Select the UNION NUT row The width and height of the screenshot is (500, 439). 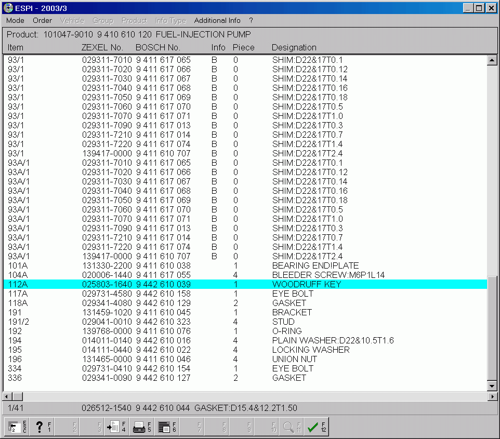[x=245, y=359]
